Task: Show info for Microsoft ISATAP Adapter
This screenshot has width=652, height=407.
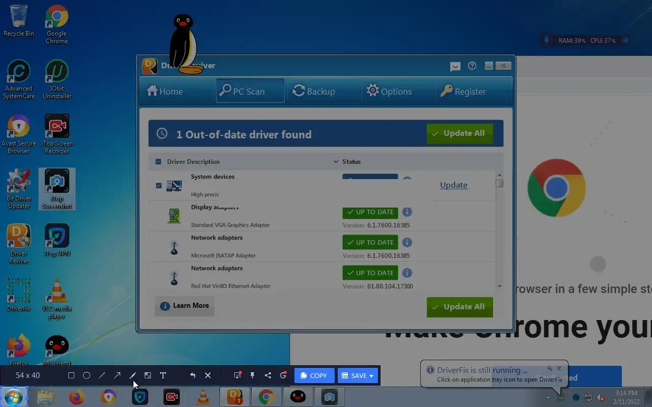Action: click(407, 242)
